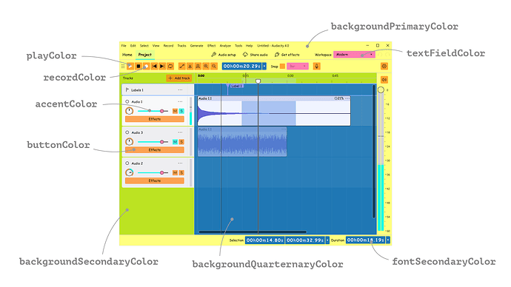
Task: Select the Audio 3 track radio circle
Action: tap(127, 132)
